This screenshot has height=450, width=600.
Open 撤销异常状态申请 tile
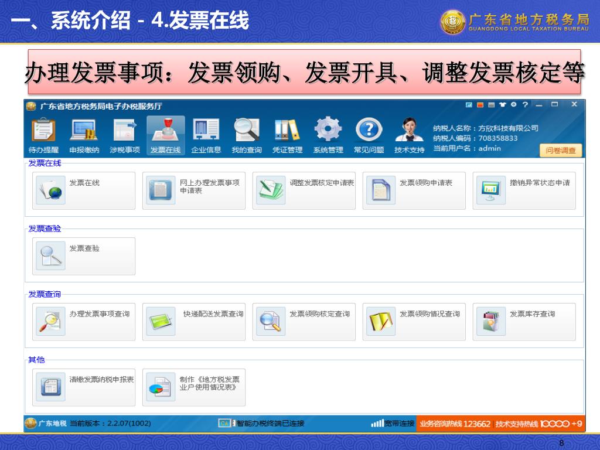pyautogui.click(x=524, y=190)
